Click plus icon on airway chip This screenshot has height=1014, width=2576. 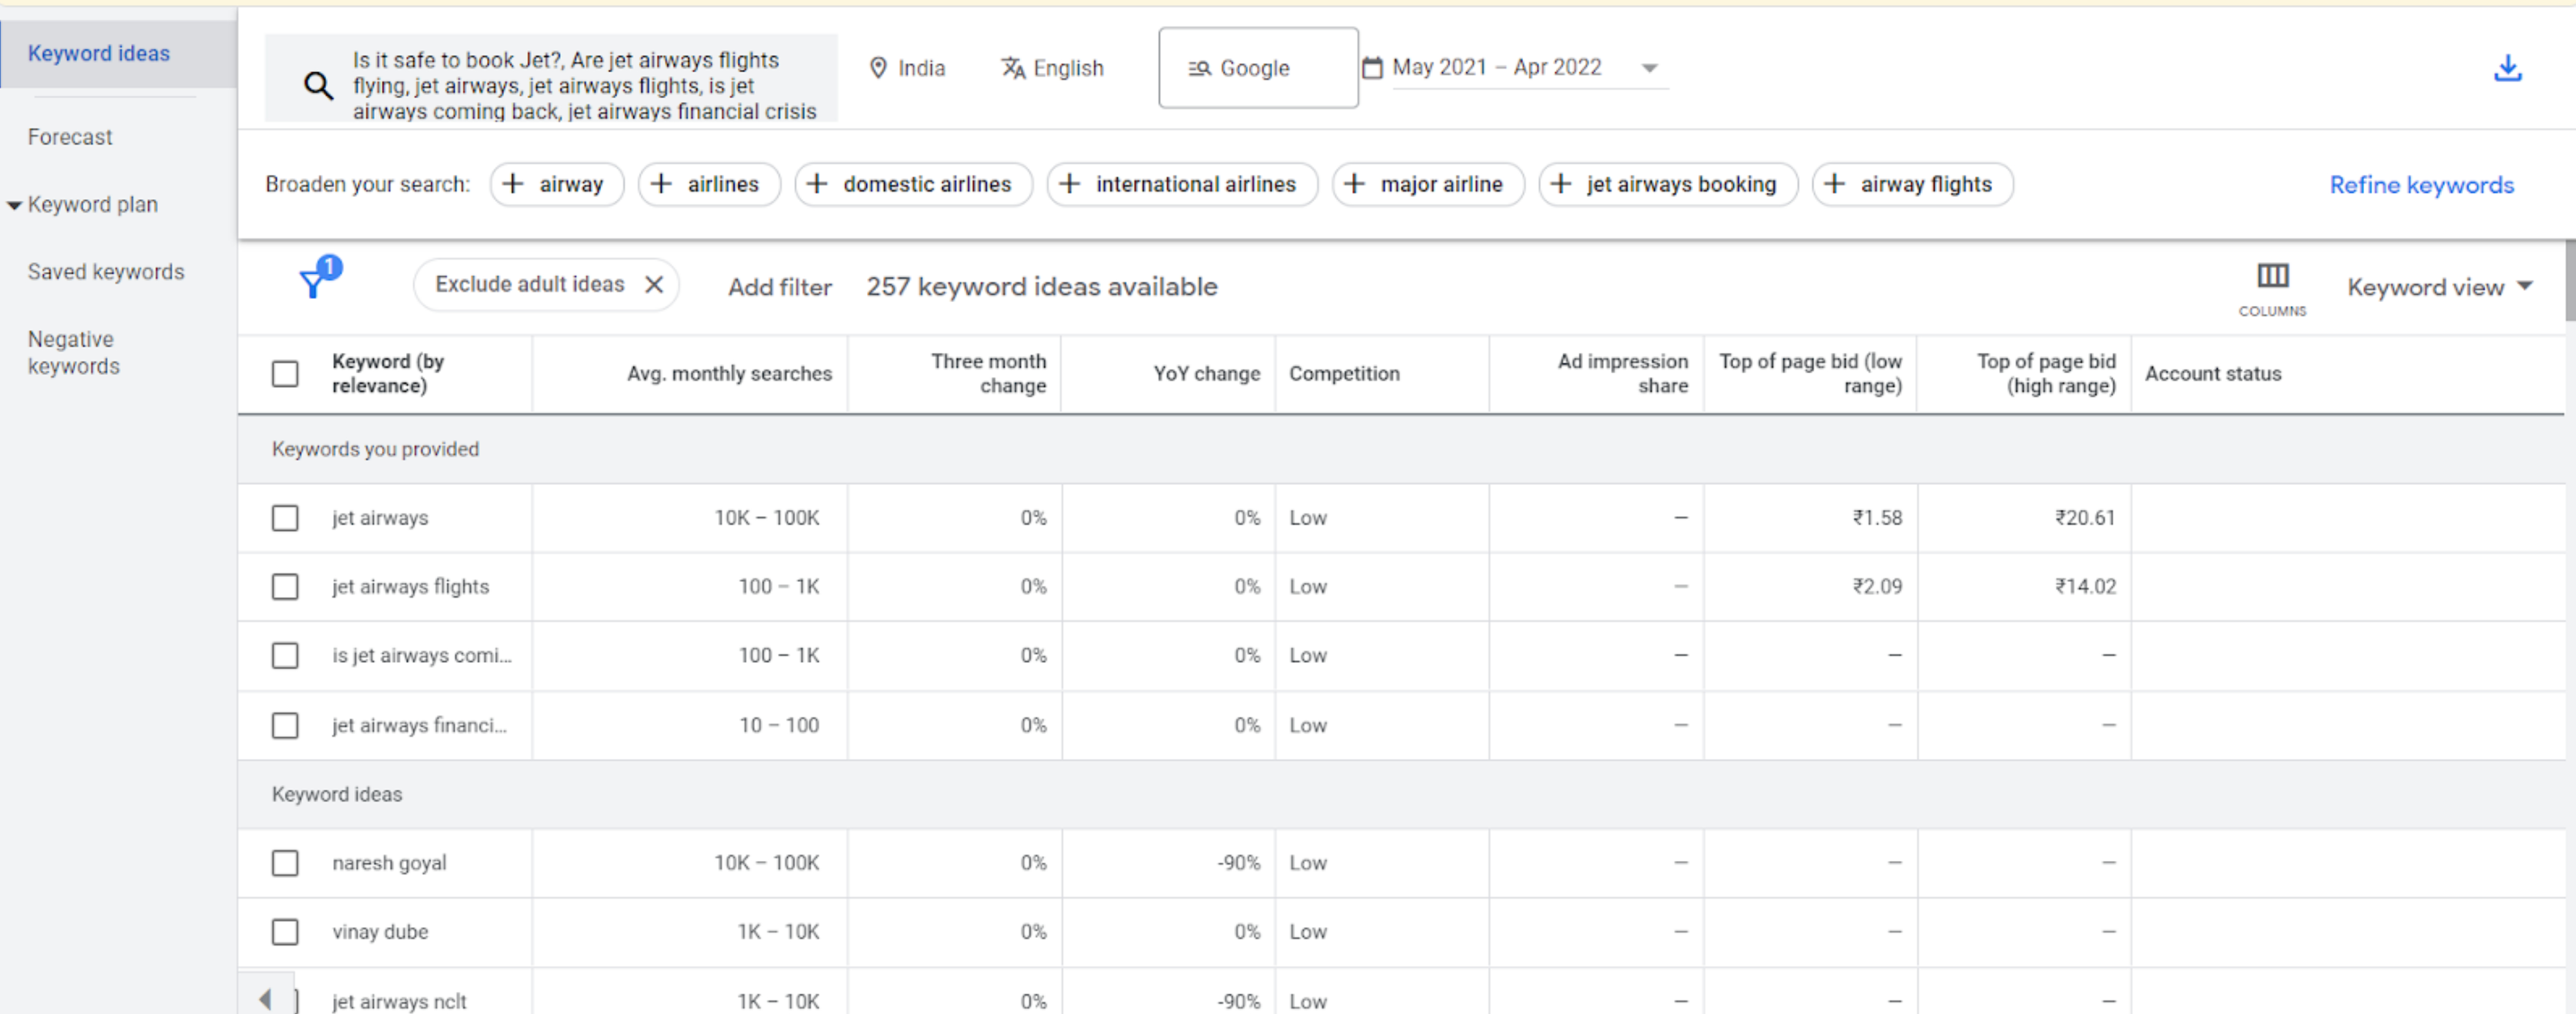pyautogui.click(x=513, y=184)
